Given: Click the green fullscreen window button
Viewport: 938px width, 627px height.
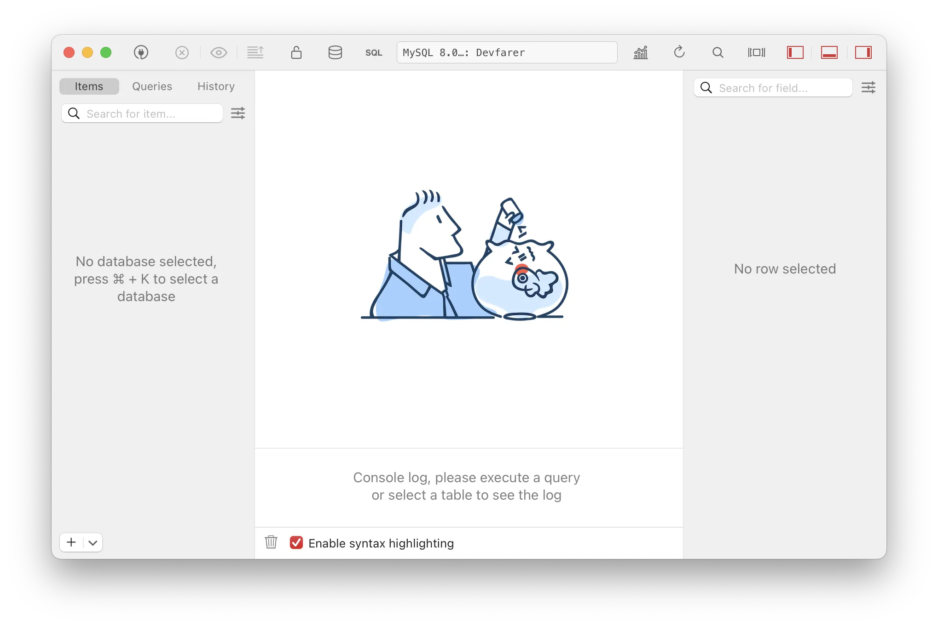Looking at the screenshot, I should [106, 52].
